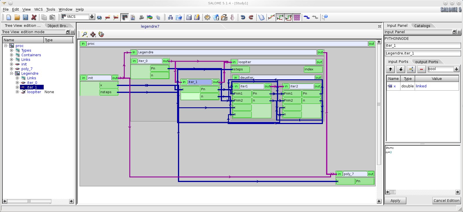The image size is (463, 212).
Task: Toggle automatic link computation button
Action: pyautogui.click(x=280, y=17)
